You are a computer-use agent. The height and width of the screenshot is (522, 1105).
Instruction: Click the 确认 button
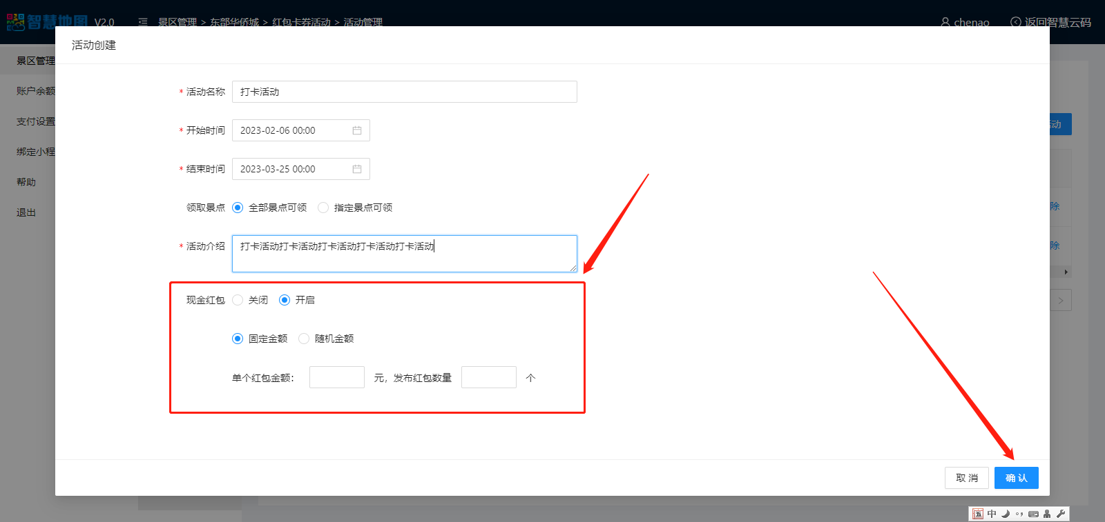(1016, 478)
